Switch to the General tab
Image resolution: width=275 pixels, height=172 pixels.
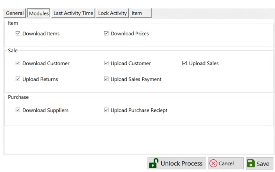pos(15,13)
